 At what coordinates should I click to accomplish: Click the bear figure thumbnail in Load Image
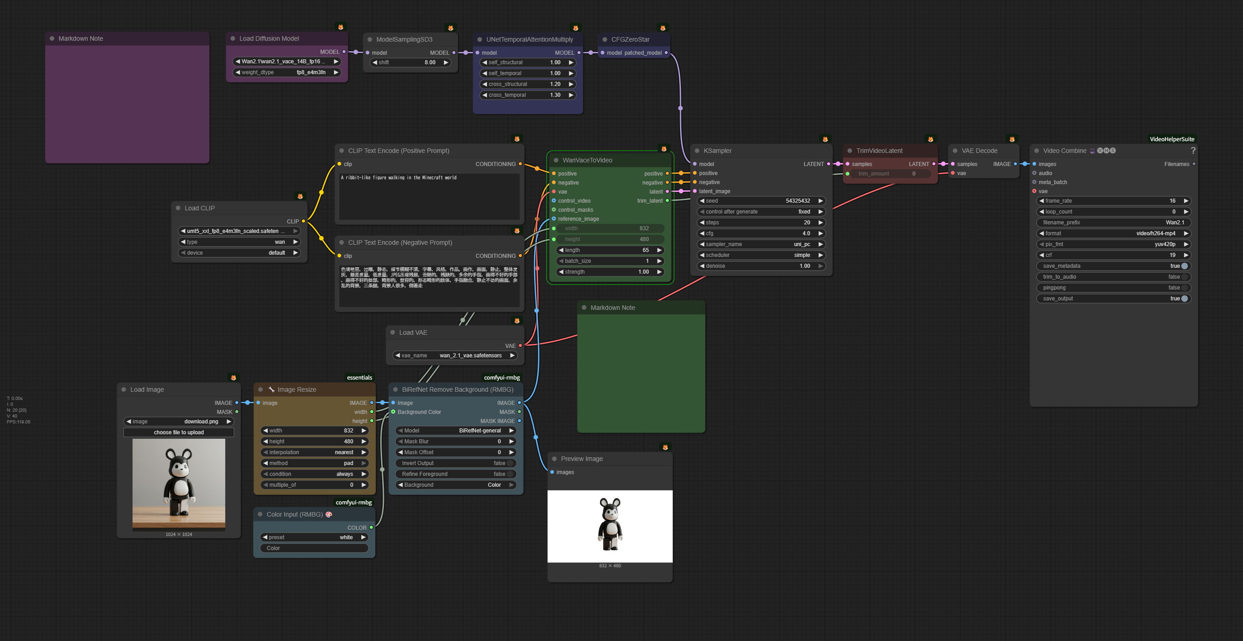pyautogui.click(x=179, y=483)
